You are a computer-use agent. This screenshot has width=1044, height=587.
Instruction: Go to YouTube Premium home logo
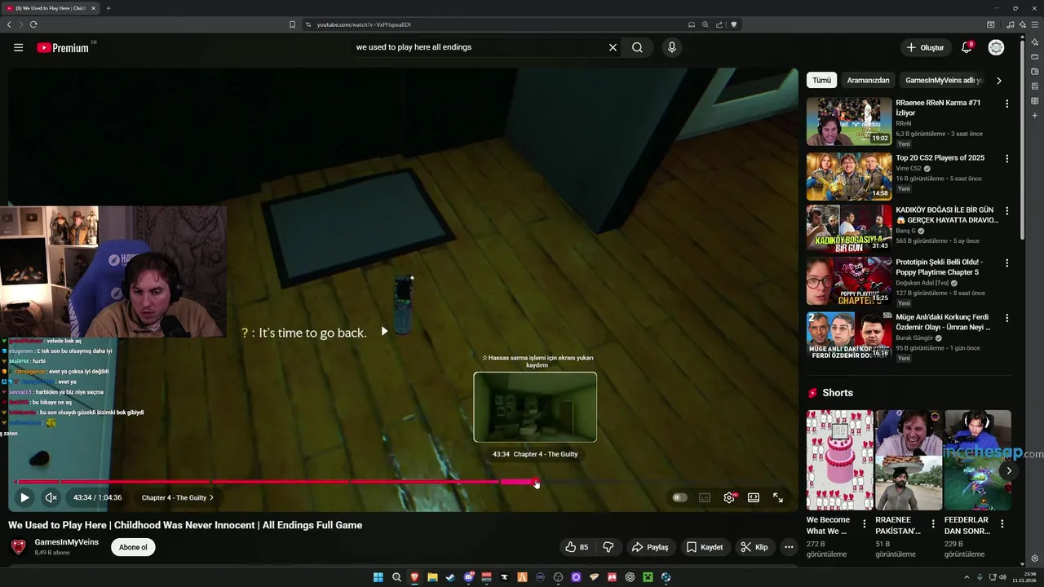pyautogui.click(x=63, y=47)
